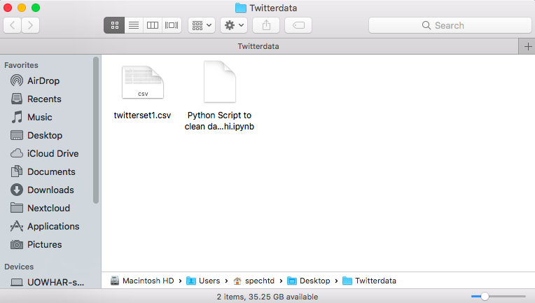Open the gear Action menu
This screenshot has width=535, height=303.
click(x=234, y=25)
